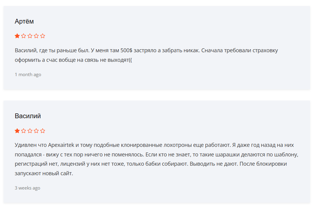
Task: Click the "1 month ago" timestamp
Action: tap(28, 75)
